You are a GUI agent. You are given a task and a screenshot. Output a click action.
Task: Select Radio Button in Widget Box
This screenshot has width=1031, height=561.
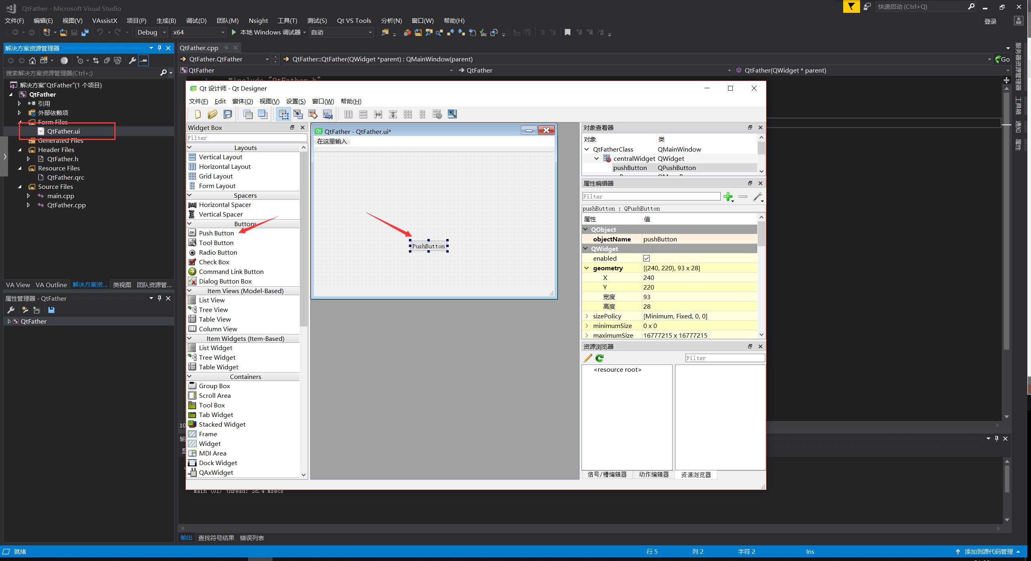coord(218,253)
